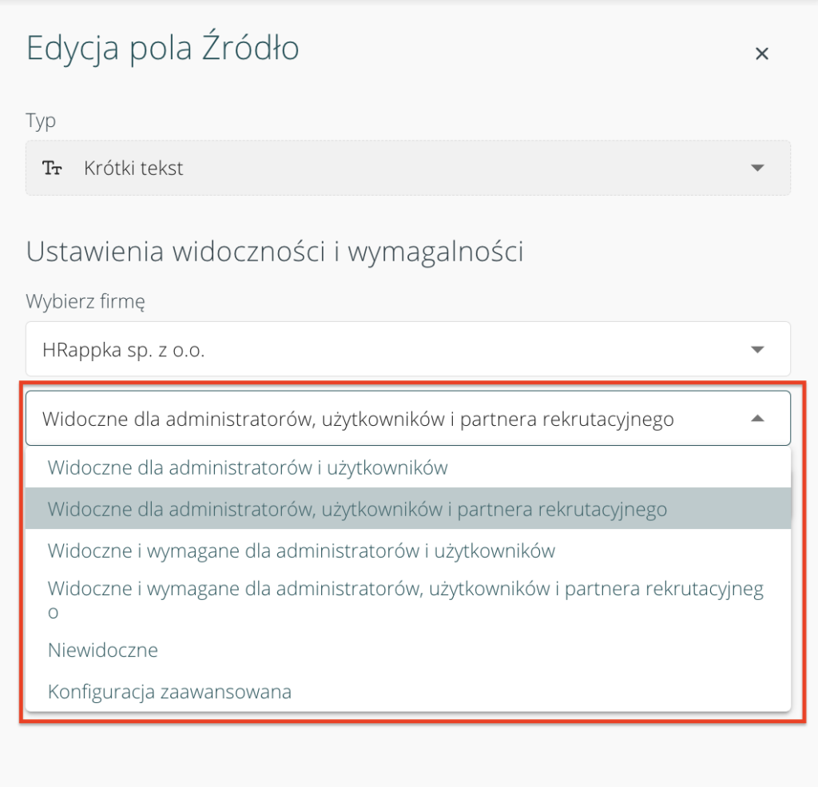
Task: Click empty header space beside the dialog title
Action: 519,50
